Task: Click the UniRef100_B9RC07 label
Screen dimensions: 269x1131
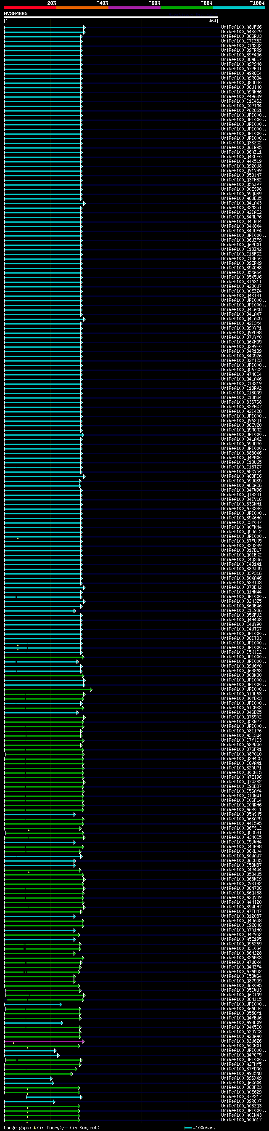Action: (241, 1101)
